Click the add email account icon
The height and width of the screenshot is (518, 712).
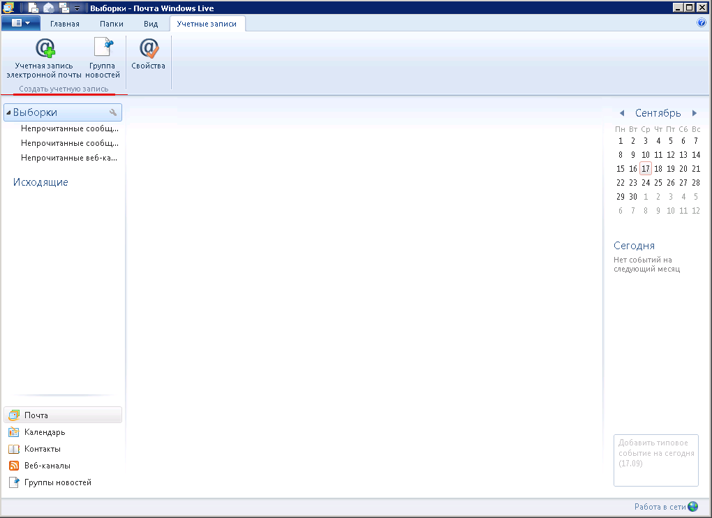pos(45,49)
